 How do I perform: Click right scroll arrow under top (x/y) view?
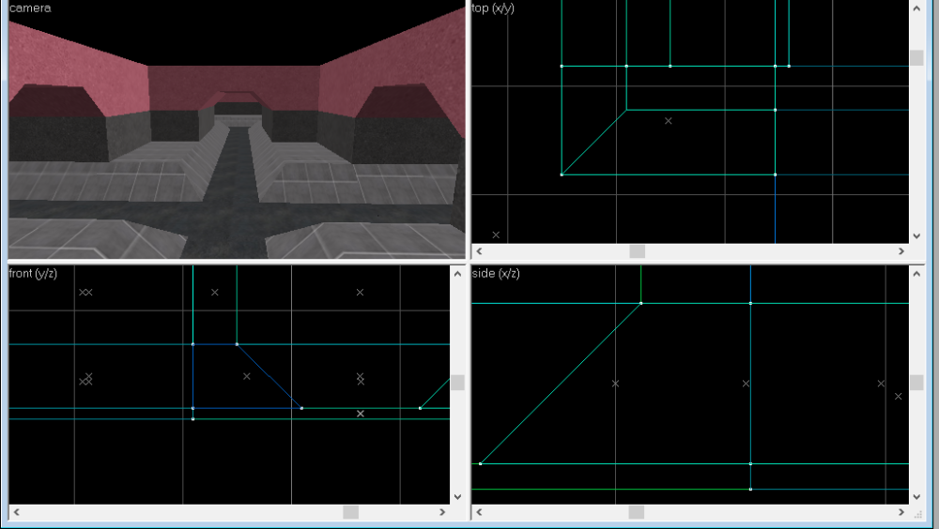point(901,251)
